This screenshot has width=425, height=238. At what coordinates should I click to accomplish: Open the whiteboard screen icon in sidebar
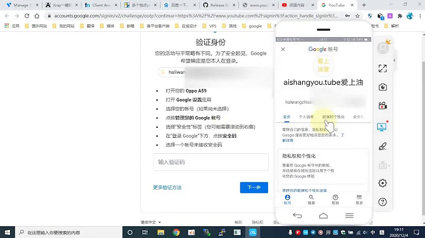coord(382,127)
